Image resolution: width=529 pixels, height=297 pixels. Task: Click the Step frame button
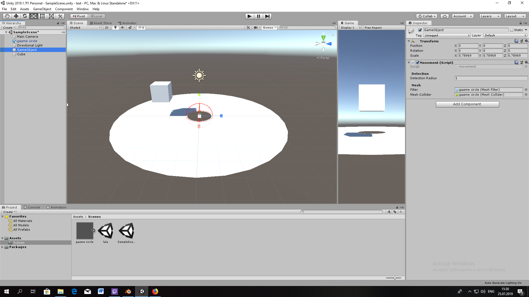(x=267, y=16)
